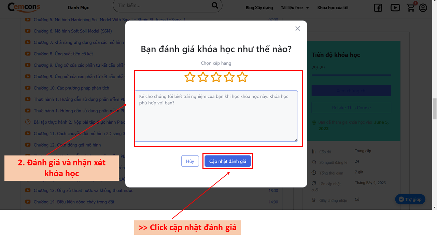The width and height of the screenshot is (437, 246).
Task: Open the user account profile icon
Action: (x=423, y=8)
